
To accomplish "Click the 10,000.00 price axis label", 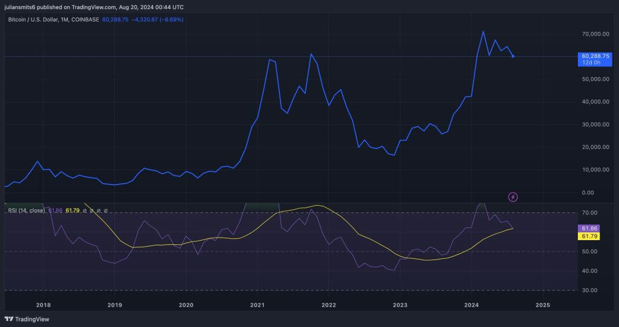I will [x=595, y=170].
